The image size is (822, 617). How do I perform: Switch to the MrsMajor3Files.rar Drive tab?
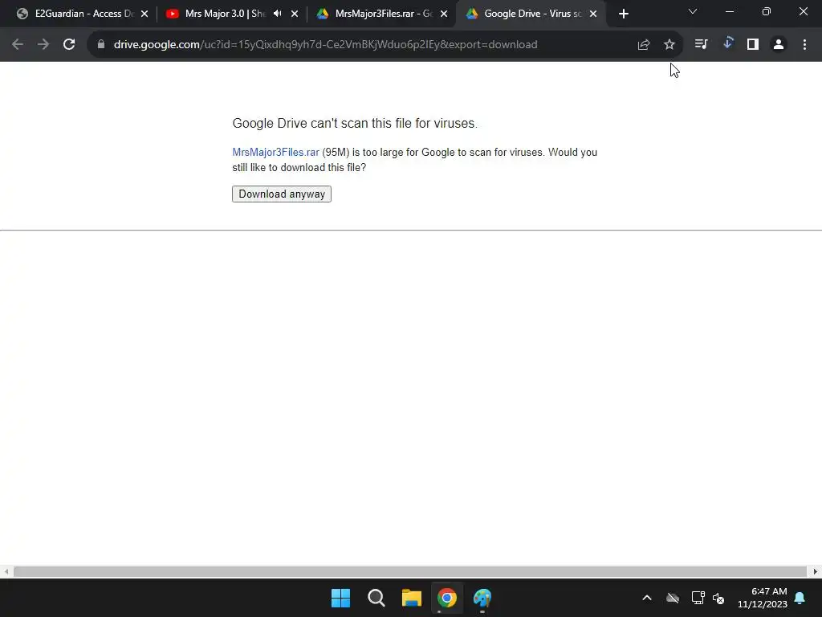pos(383,14)
